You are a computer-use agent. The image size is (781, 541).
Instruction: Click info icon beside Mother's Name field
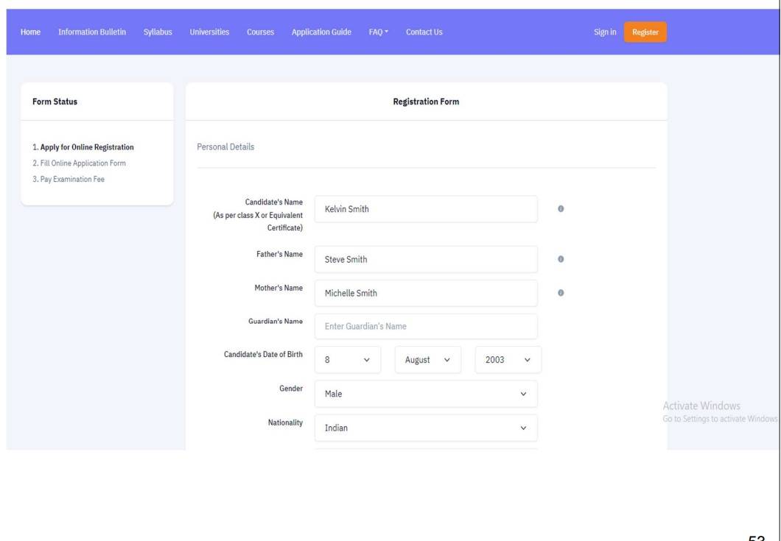560,292
